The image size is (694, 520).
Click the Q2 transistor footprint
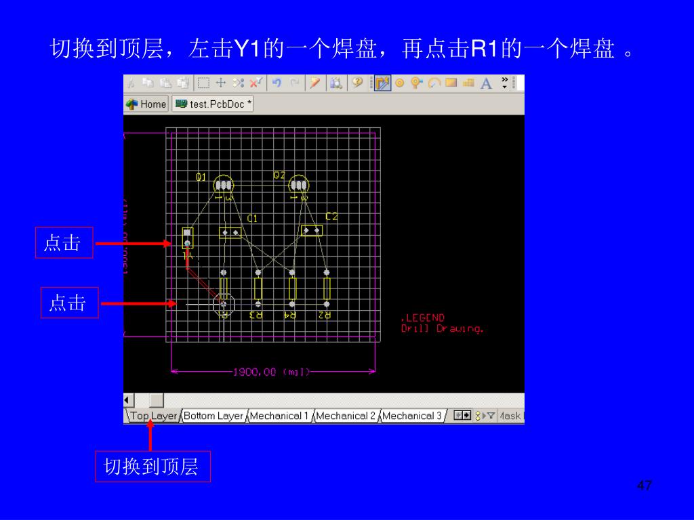coord(298,184)
